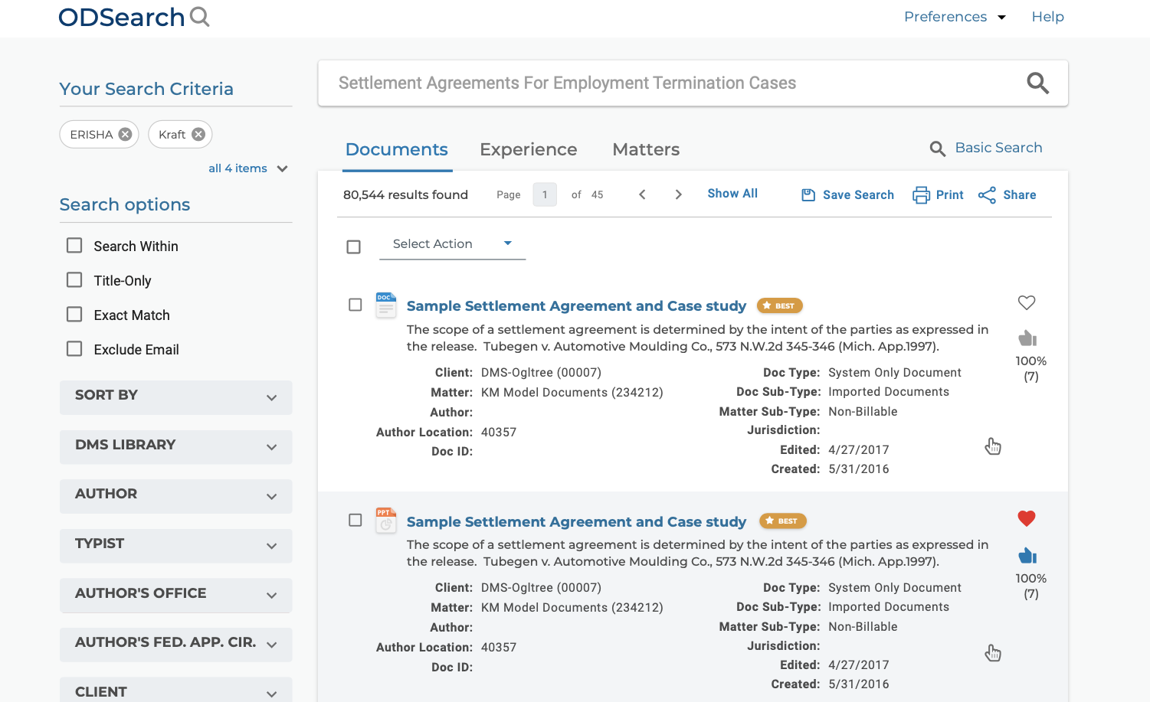Click the PPT file icon of second result

(x=386, y=520)
